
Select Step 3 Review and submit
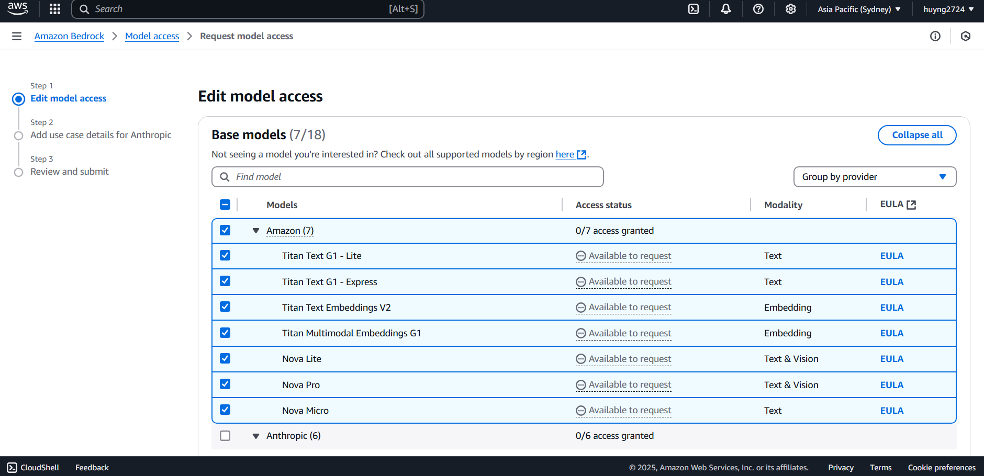[69, 172]
